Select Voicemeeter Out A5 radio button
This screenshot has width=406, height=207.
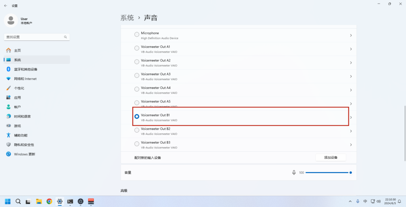(137, 103)
